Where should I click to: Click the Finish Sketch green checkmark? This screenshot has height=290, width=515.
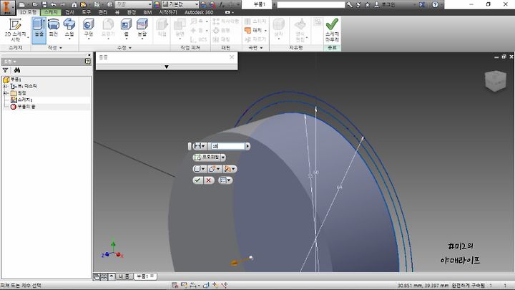332,30
